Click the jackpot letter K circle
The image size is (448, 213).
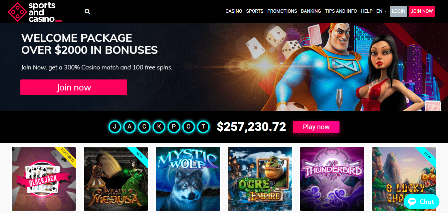coord(159,127)
